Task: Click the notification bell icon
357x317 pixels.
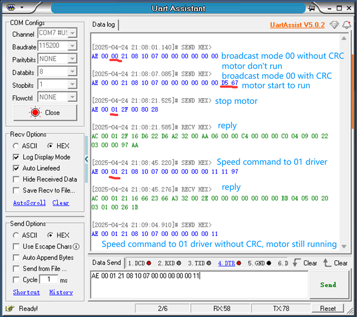Action: click(347, 25)
